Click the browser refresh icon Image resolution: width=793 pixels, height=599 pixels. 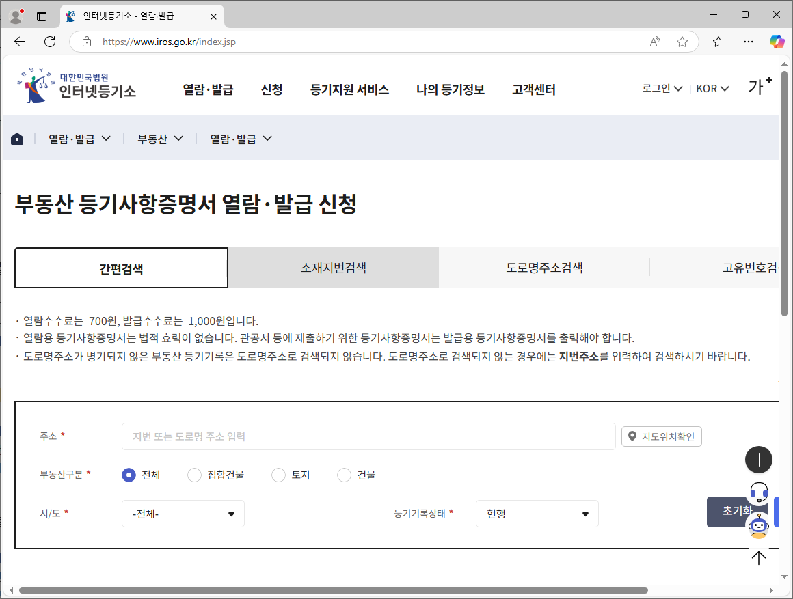pos(49,42)
